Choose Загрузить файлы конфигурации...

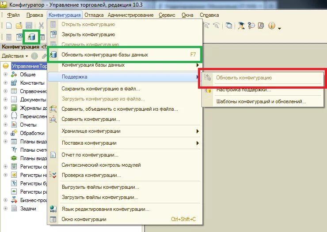point(125,197)
